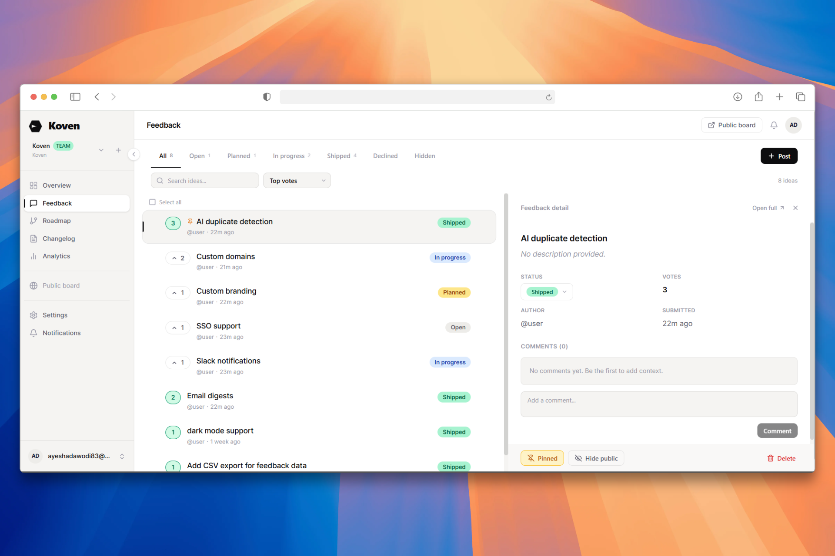Select Feedback in the sidebar
The image size is (835, 556).
(x=77, y=203)
